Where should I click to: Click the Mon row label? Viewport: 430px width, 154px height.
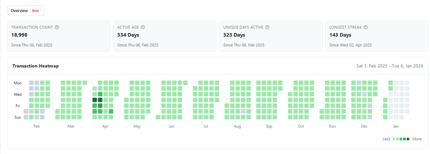[18, 83]
